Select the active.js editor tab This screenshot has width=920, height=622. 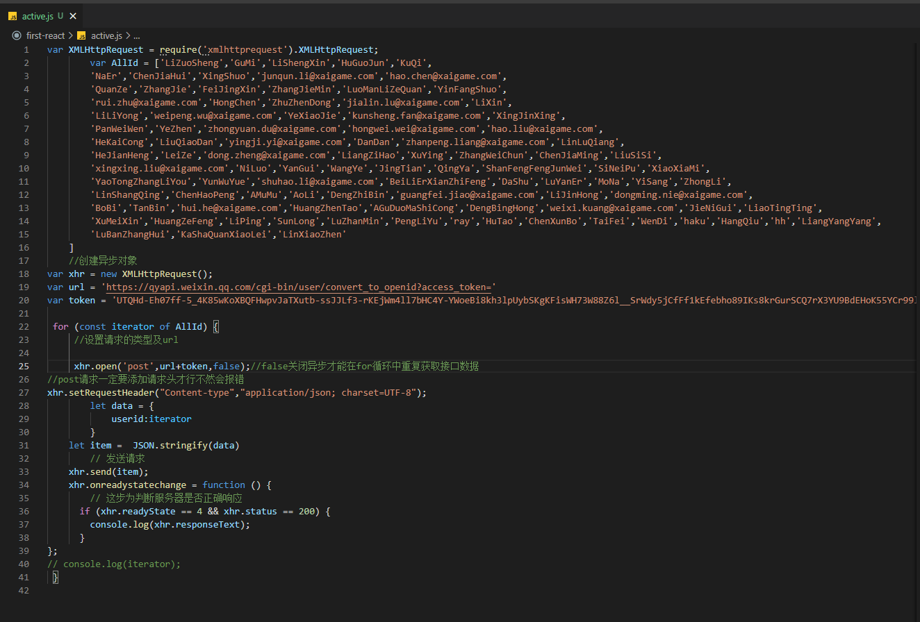(x=42, y=15)
